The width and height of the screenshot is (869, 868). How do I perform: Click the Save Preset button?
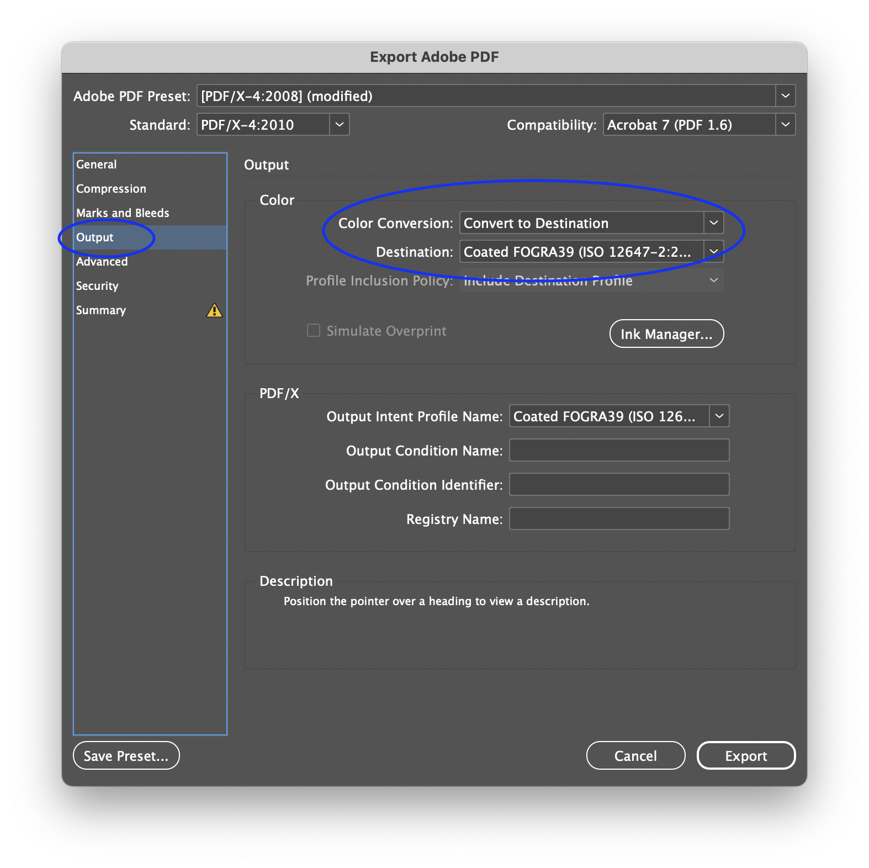[126, 756]
